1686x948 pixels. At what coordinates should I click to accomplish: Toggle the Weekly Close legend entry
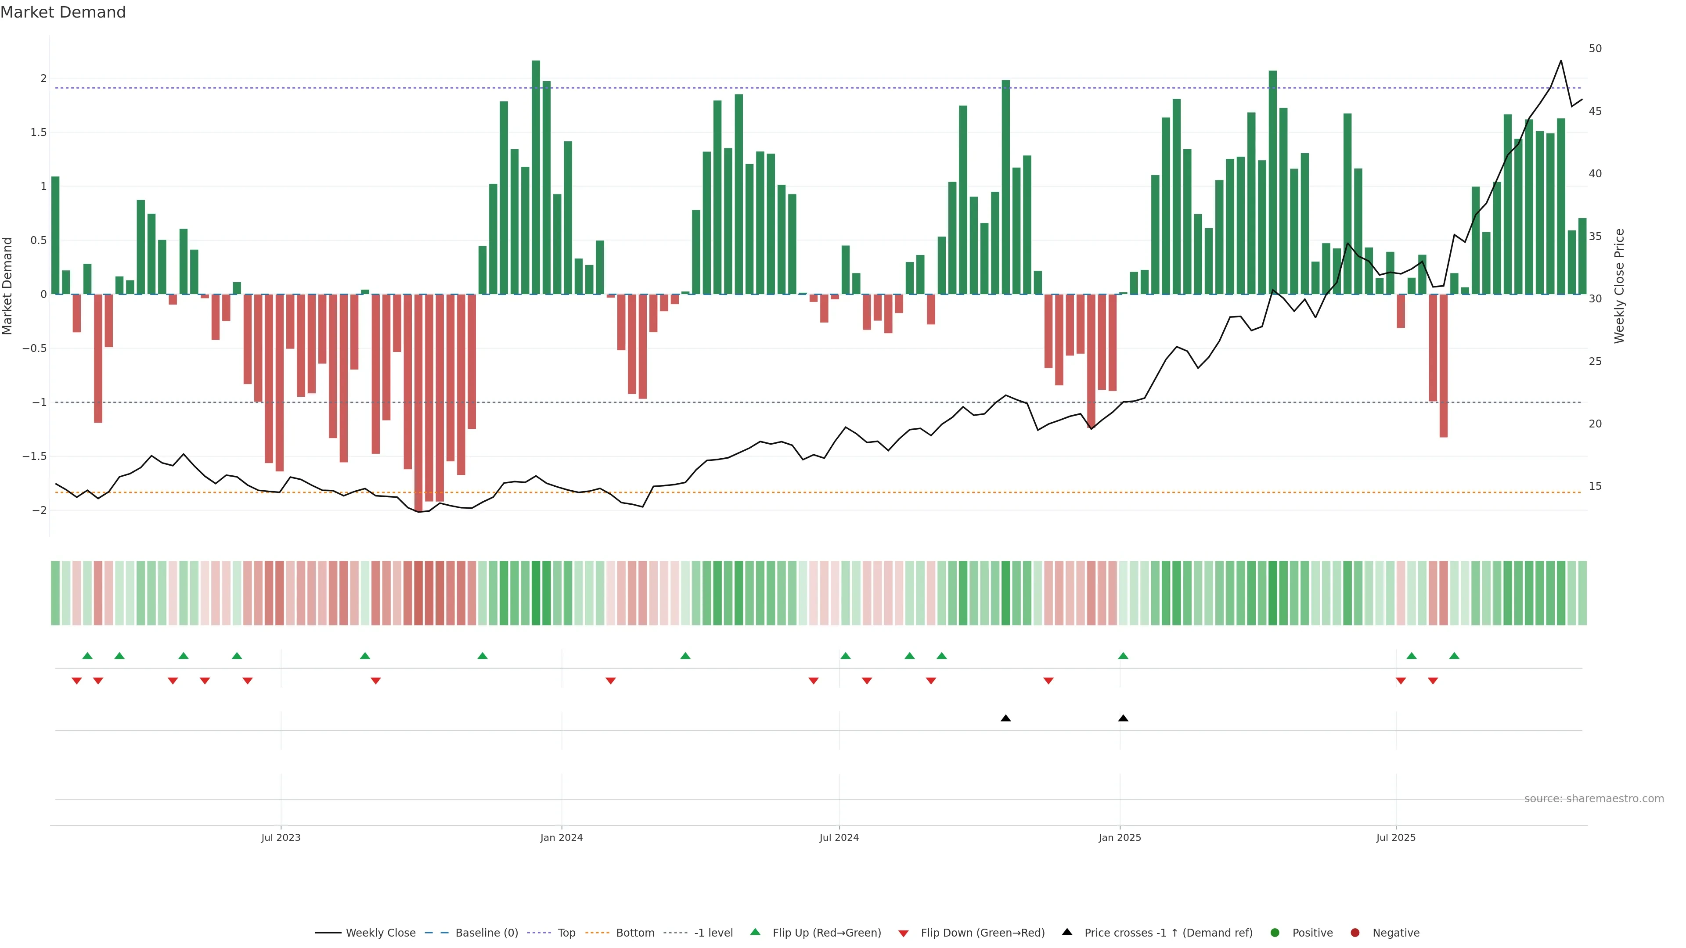(x=380, y=933)
